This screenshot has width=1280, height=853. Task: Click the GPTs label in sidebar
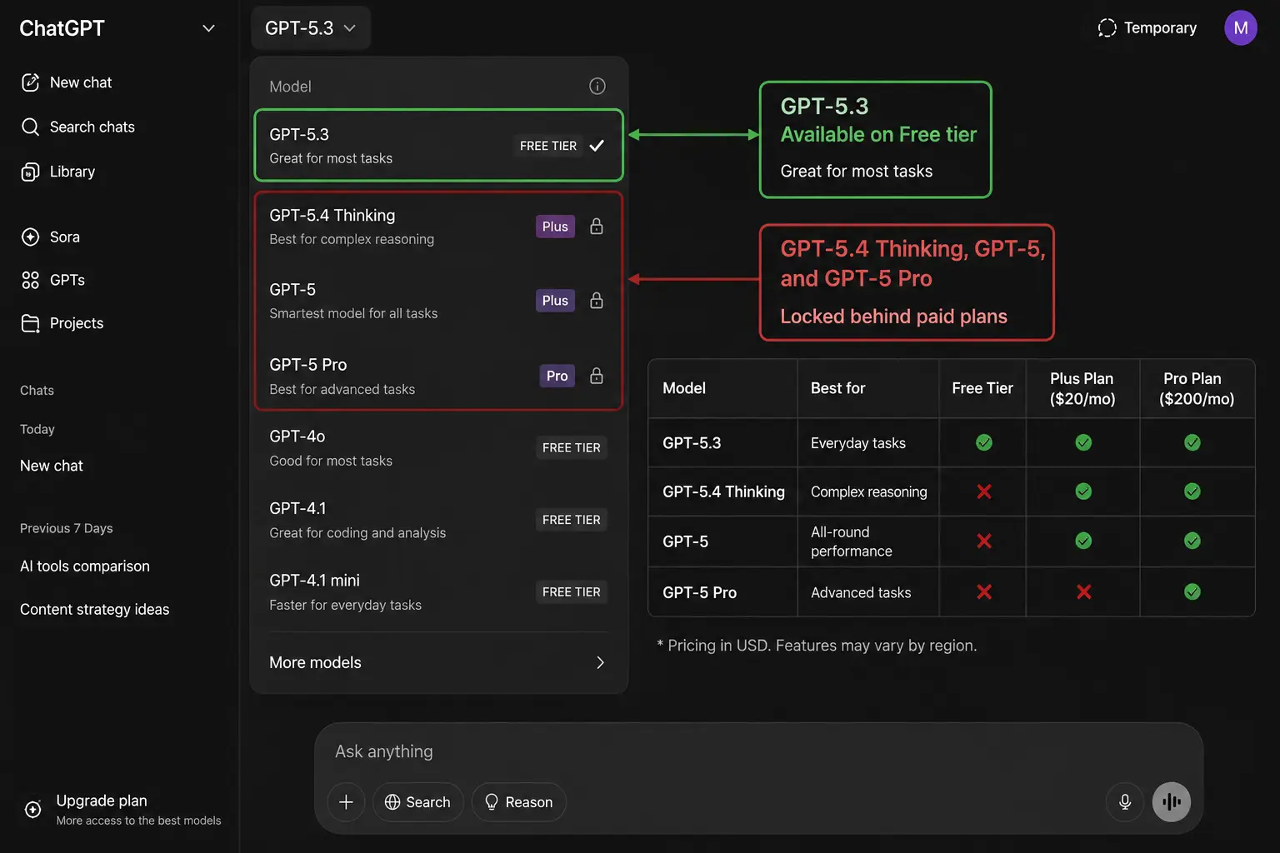coord(67,280)
